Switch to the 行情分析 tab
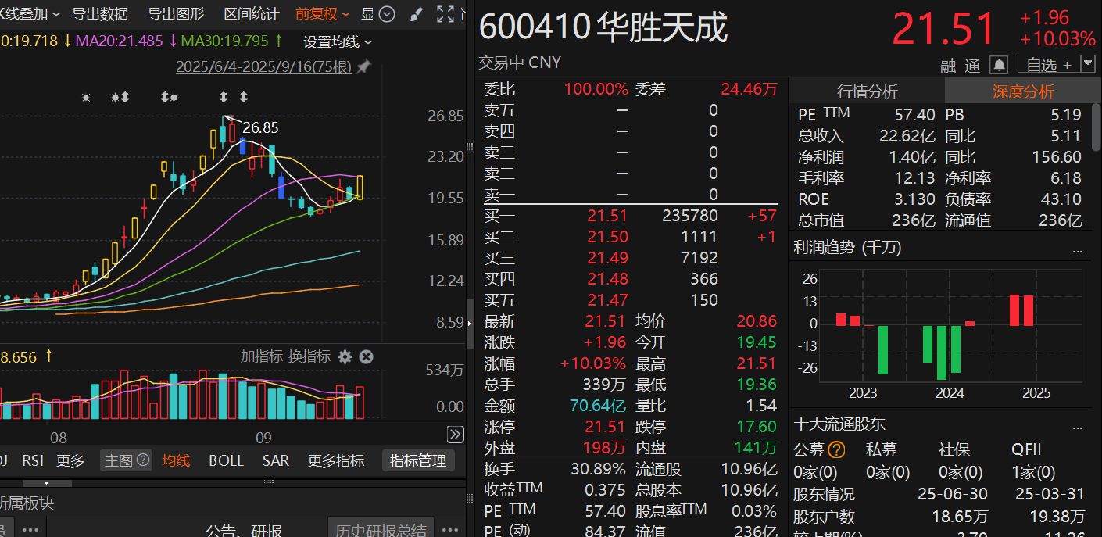Image resolution: width=1102 pixels, height=537 pixels. (x=867, y=92)
